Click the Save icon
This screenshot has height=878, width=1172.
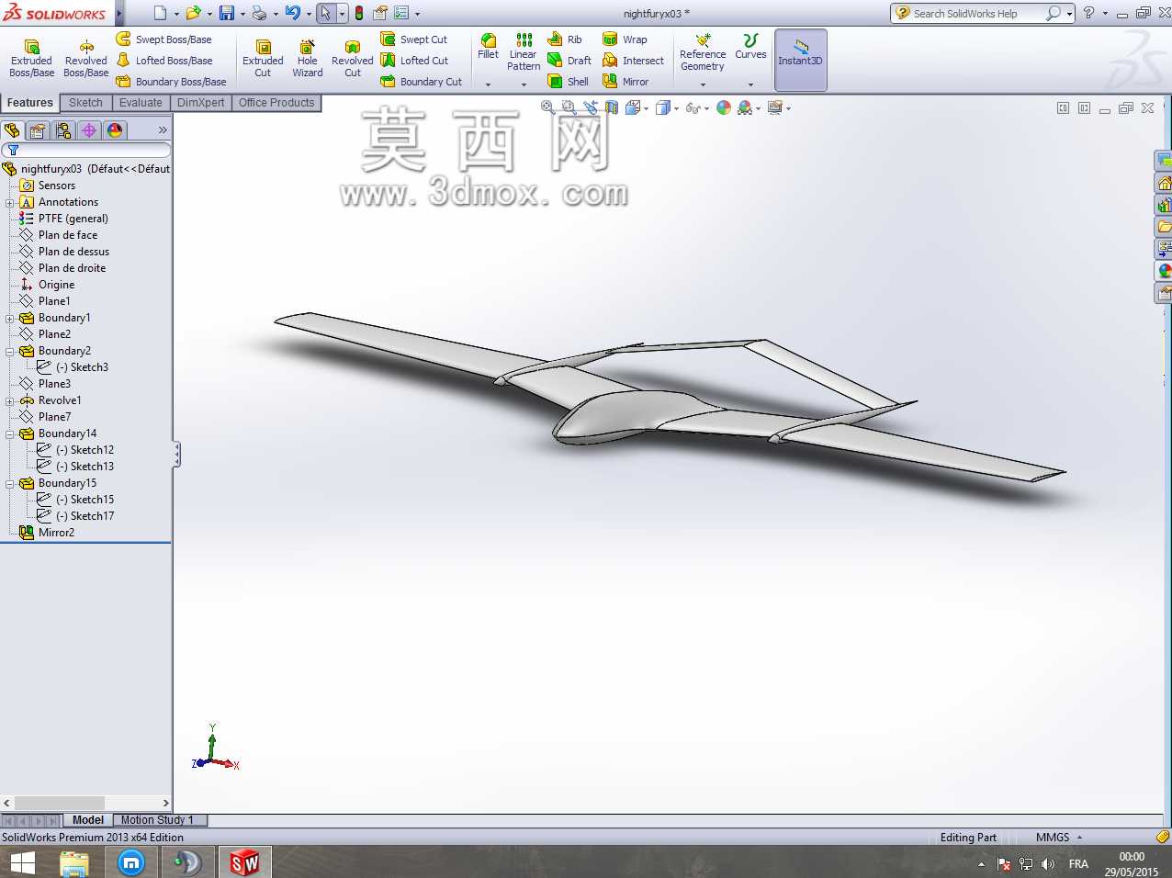click(227, 13)
